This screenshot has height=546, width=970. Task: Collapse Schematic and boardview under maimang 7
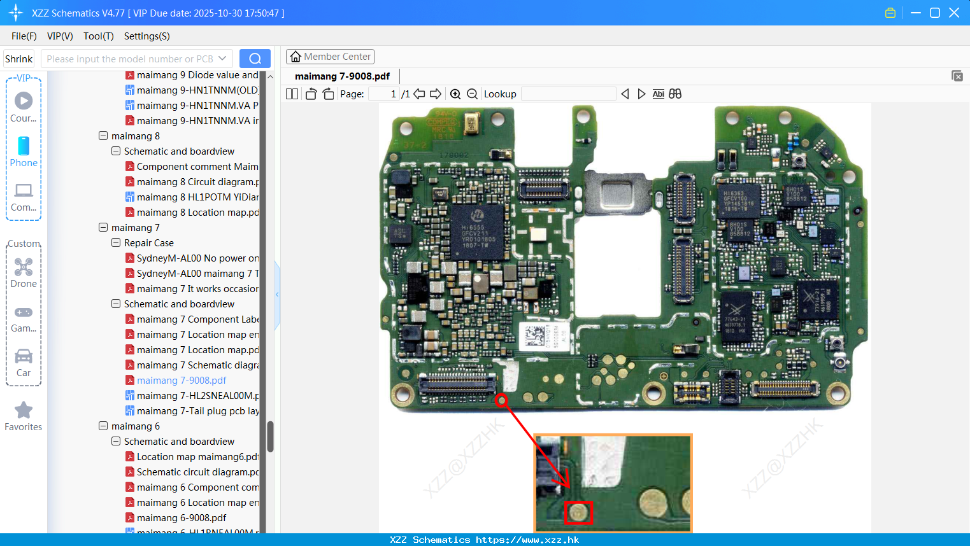coord(116,304)
